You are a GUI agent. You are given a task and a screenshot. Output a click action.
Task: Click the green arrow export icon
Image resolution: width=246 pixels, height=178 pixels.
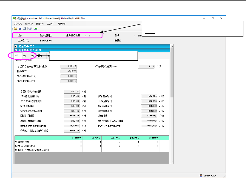(36, 28)
